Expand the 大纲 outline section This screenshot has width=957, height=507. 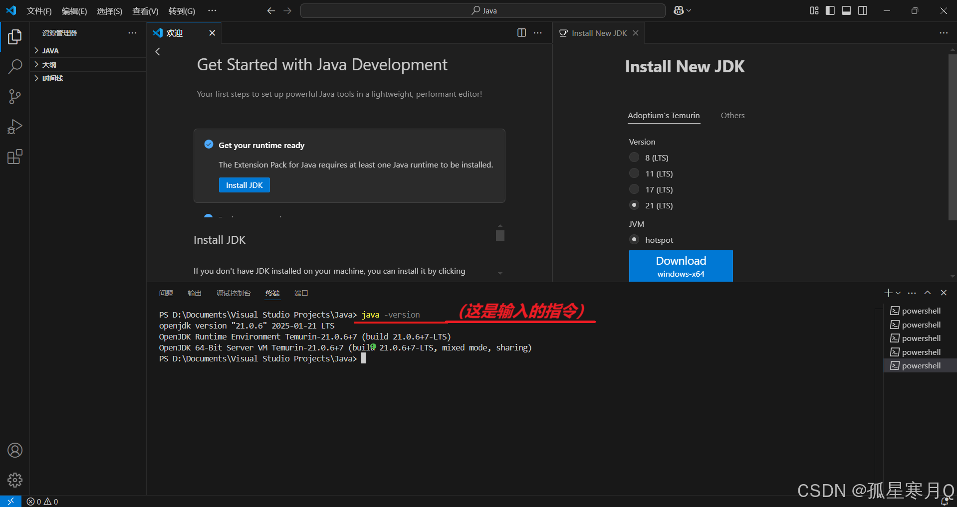(x=88, y=65)
